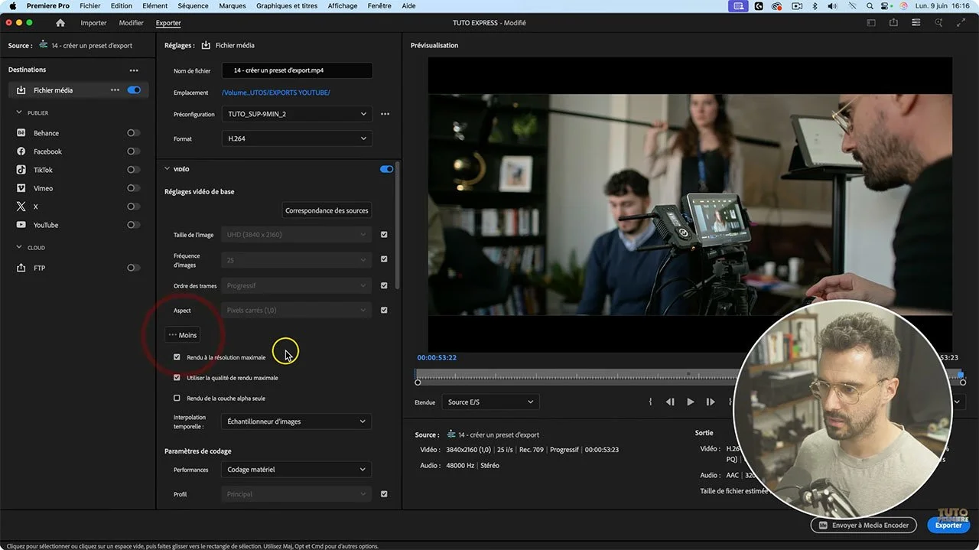Go to the Home screen icon
The image size is (979, 550).
click(x=60, y=23)
